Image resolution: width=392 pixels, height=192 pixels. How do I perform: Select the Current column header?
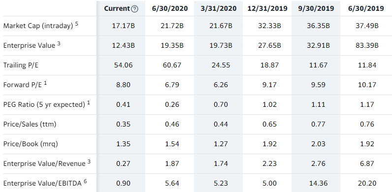click(117, 8)
